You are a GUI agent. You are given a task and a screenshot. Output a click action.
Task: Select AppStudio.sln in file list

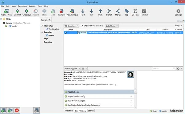click(x=99, y=92)
